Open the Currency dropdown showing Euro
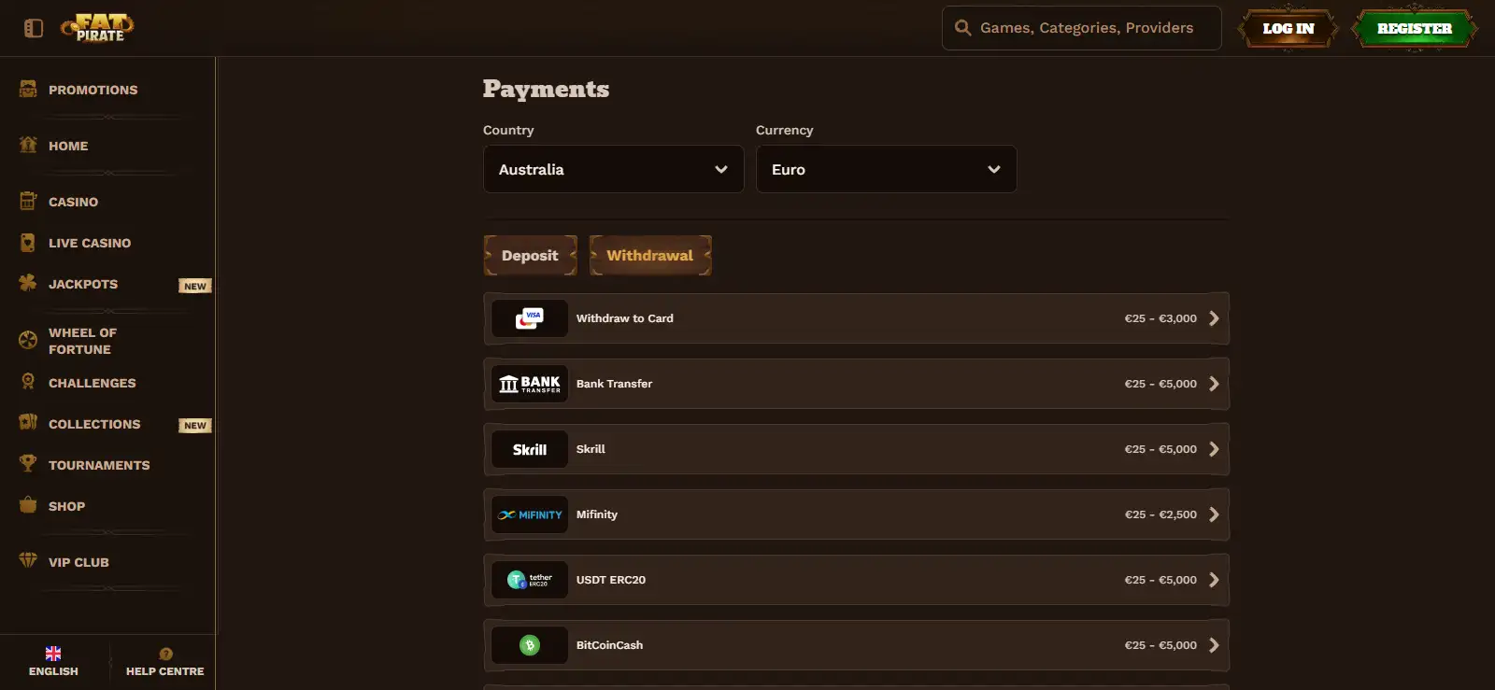The height and width of the screenshot is (690, 1495). (x=886, y=169)
